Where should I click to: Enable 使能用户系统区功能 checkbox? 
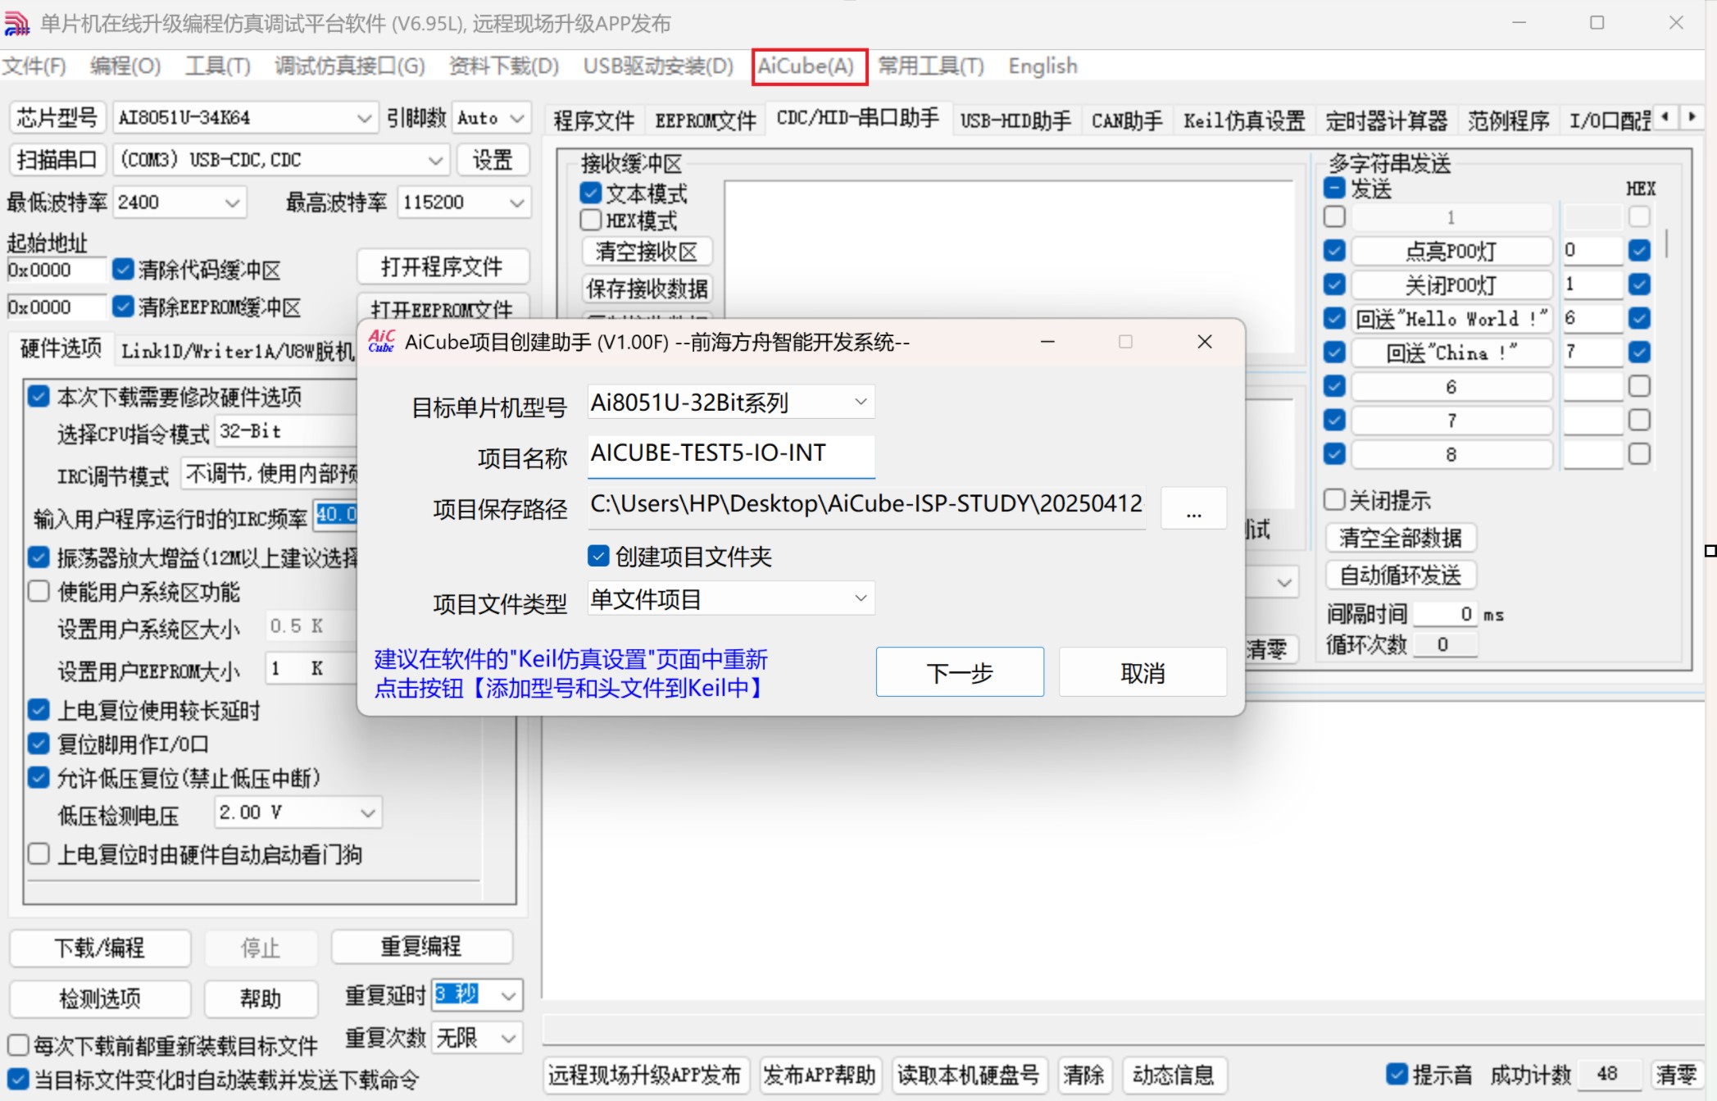(38, 591)
